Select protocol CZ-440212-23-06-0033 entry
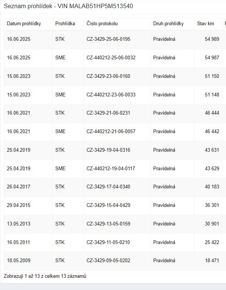The image size is (226, 290). [111, 95]
